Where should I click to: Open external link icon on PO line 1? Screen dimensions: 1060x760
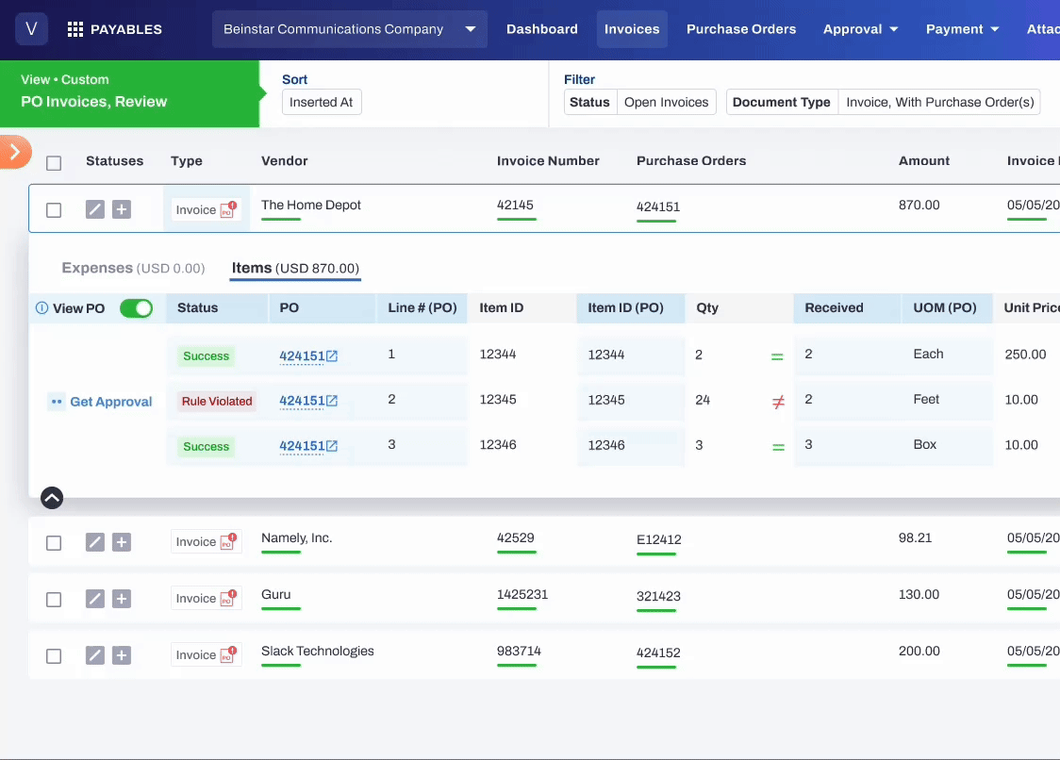pyautogui.click(x=332, y=356)
